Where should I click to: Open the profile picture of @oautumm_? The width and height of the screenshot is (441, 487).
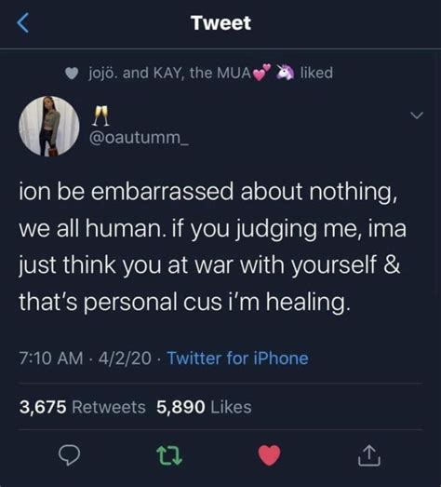coord(49,126)
